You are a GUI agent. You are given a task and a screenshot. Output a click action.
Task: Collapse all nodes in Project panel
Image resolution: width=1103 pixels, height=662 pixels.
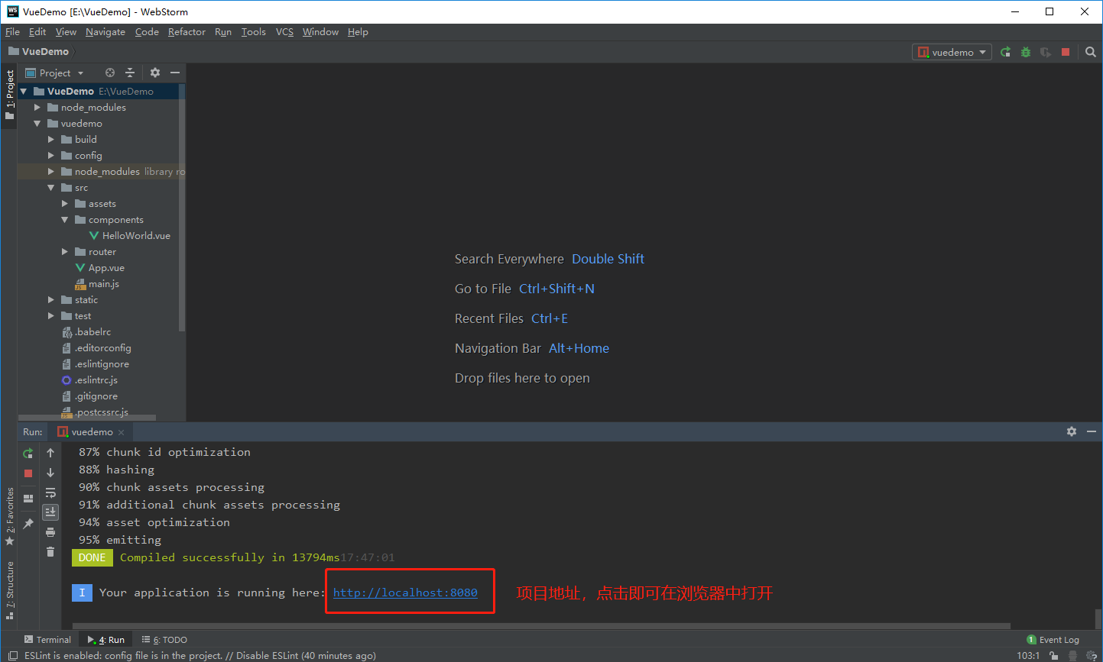click(130, 73)
